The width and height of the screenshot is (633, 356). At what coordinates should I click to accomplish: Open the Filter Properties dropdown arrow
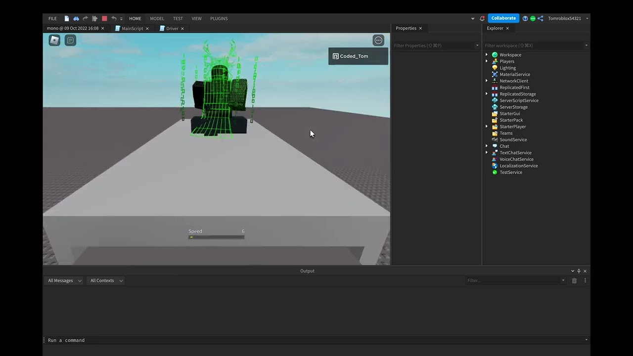[477, 45]
